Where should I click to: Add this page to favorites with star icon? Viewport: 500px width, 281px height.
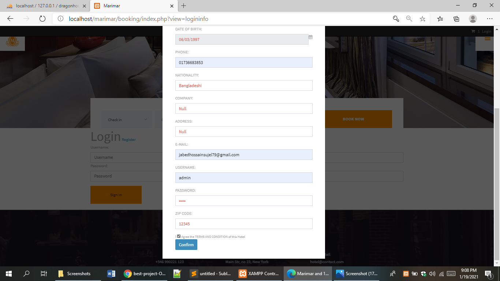click(422, 18)
